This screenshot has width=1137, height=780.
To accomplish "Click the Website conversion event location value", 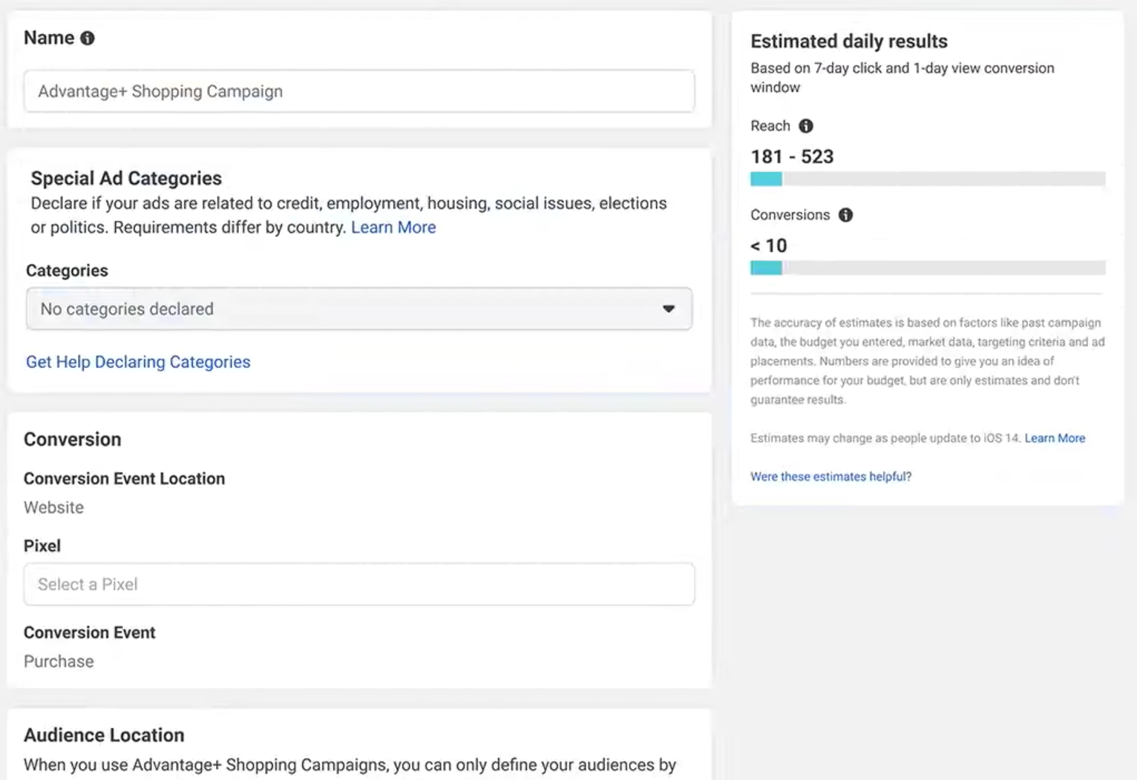I will [53, 508].
